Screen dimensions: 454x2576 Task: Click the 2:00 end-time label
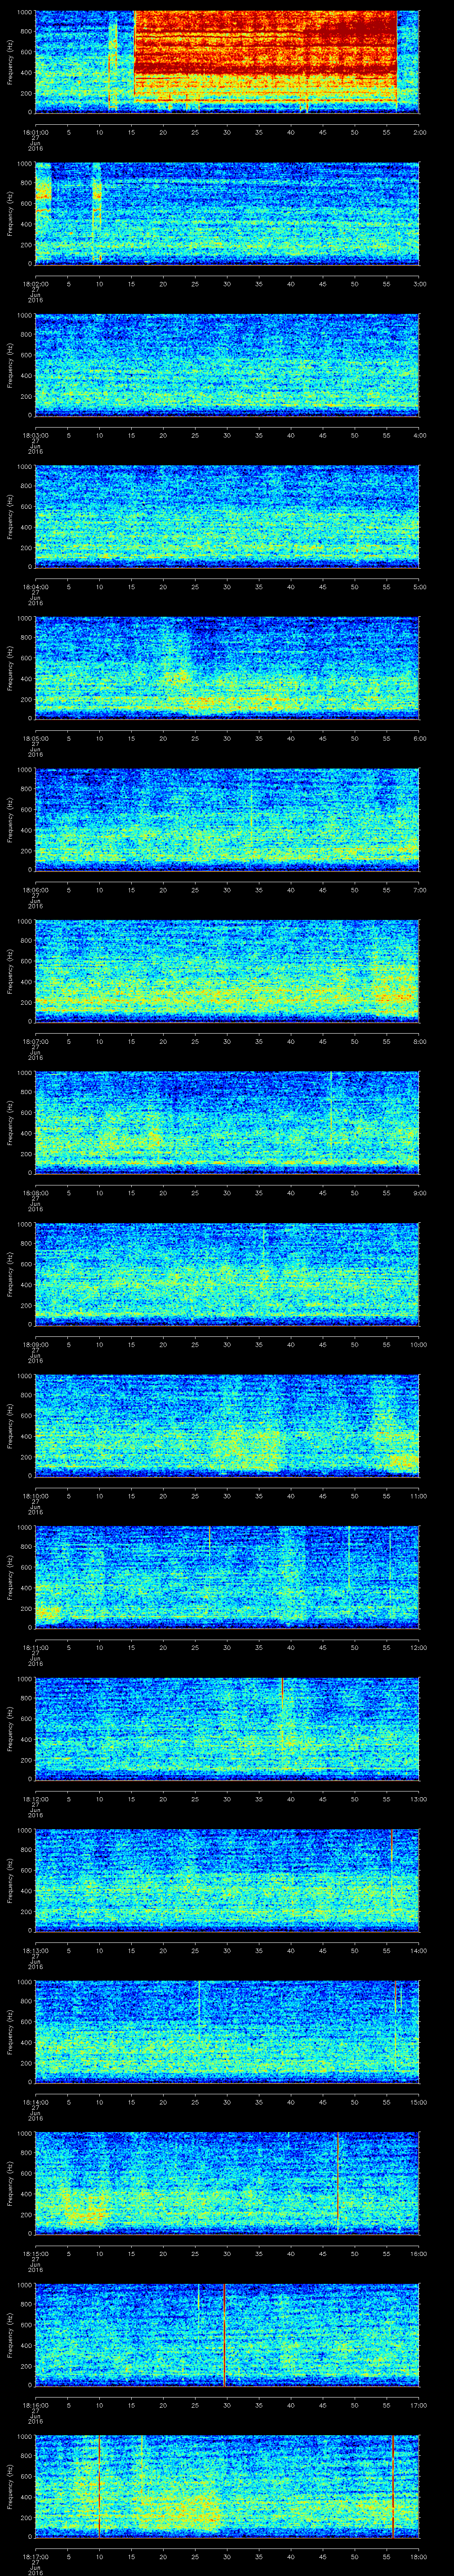point(419,131)
